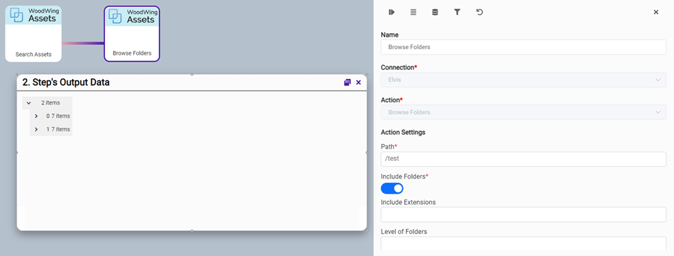Click the Level of Folders input field
The image size is (674, 256).
pyautogui.click(x=523, y=244)
